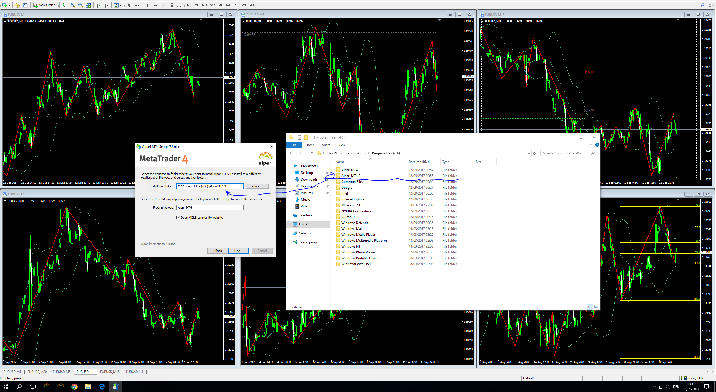Tile chart windows icon
This screenshot has width=716, height=392.
coord(88,5)
